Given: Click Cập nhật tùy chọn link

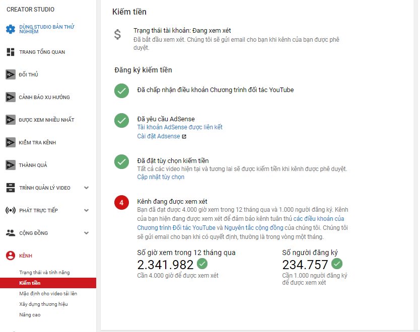Looking at the screenshot, I should pyautogui.click(x=161, y=177).
